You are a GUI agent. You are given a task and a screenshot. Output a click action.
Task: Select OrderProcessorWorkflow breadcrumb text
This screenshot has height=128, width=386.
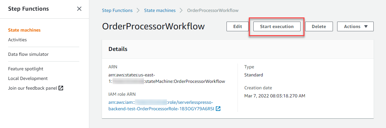click(x=213, y=10)
